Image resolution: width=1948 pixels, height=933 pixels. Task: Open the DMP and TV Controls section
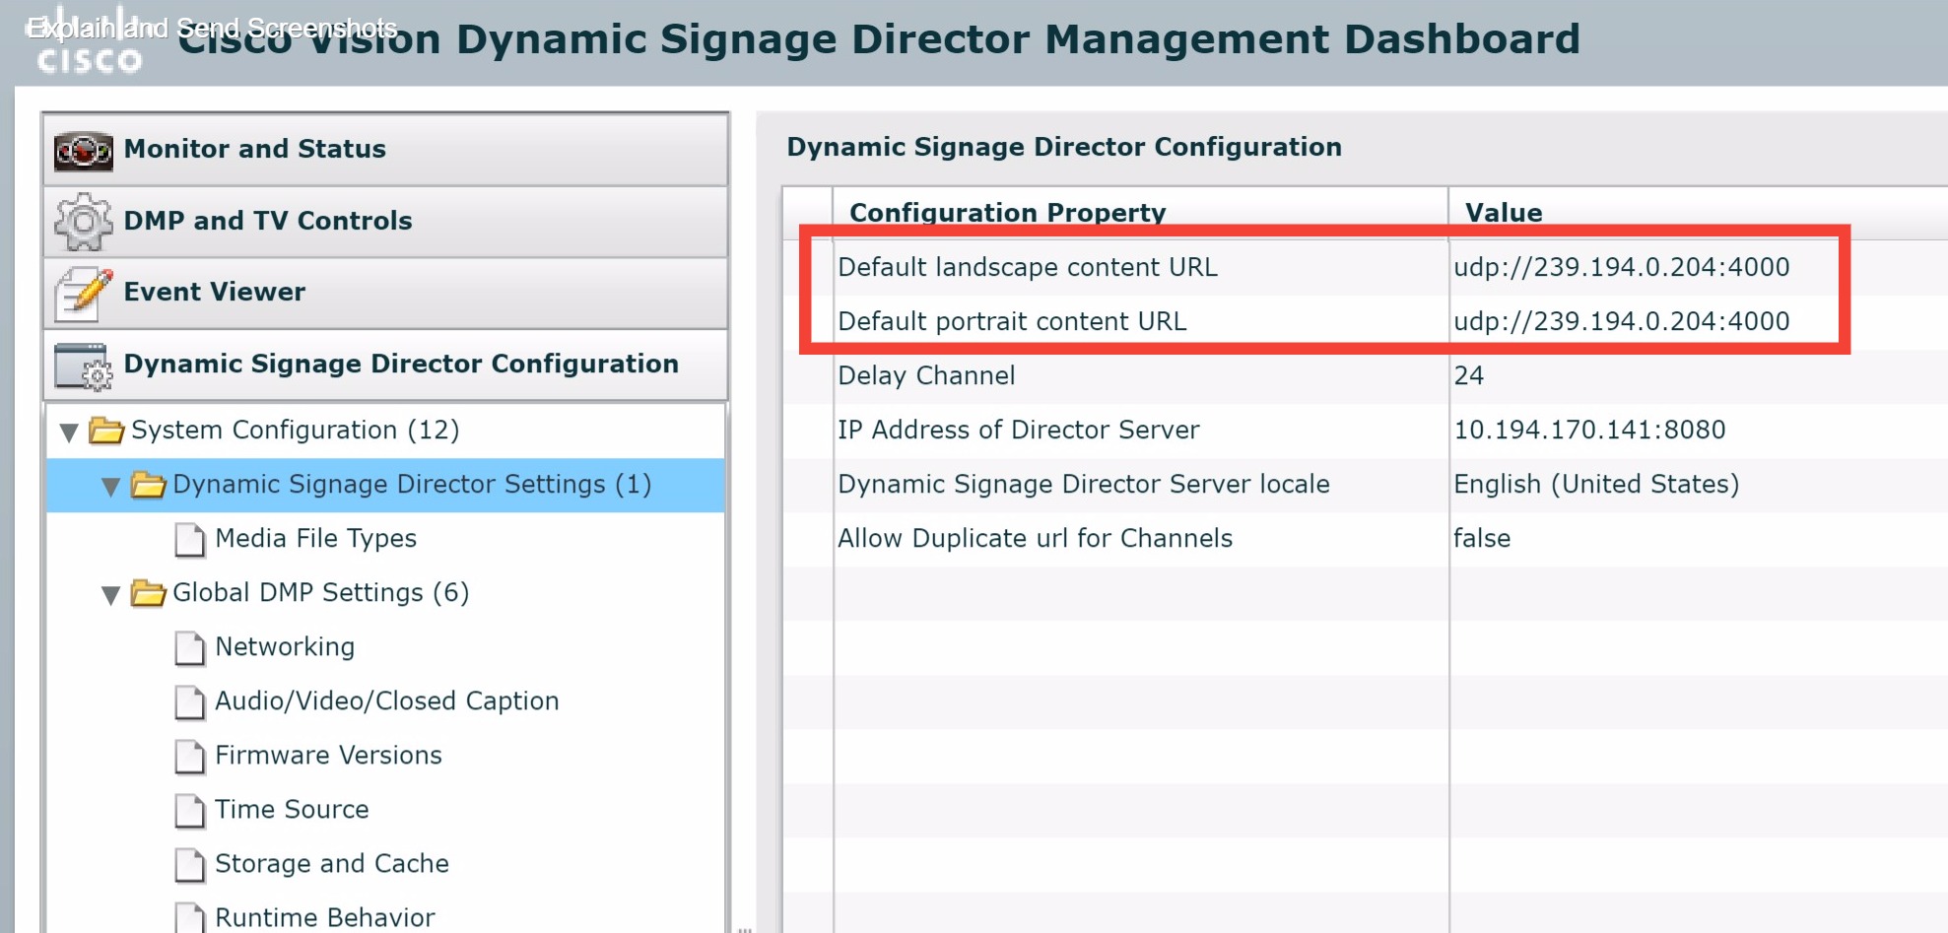coord(267,220)
